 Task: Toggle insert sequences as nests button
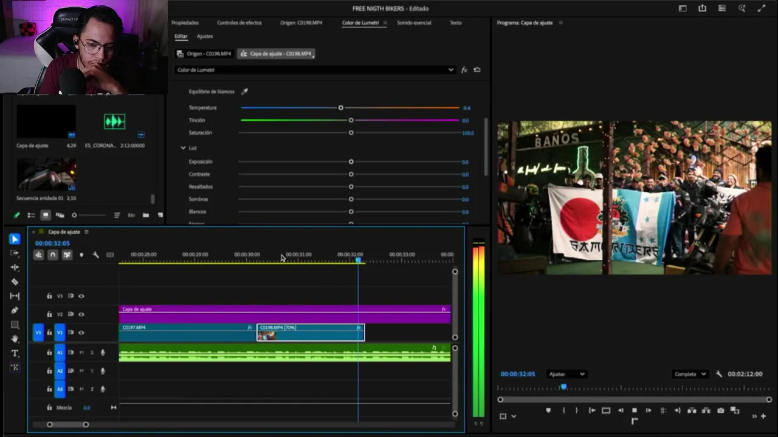point(38,255)
